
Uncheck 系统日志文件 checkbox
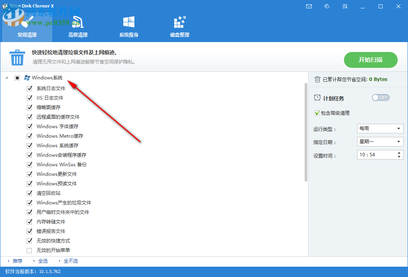pyautogui.click(x=29, y=88)
